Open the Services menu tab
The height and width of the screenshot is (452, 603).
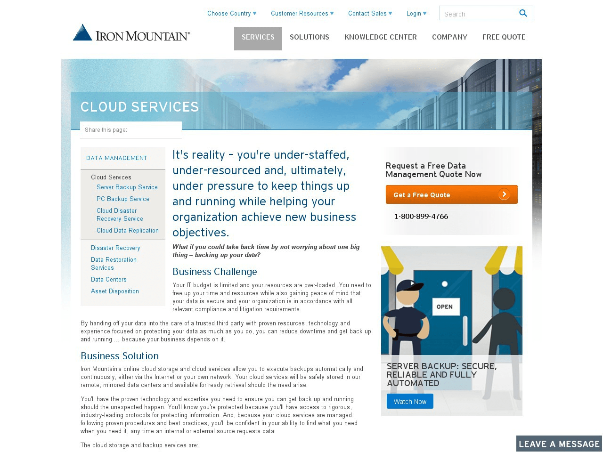258,38
